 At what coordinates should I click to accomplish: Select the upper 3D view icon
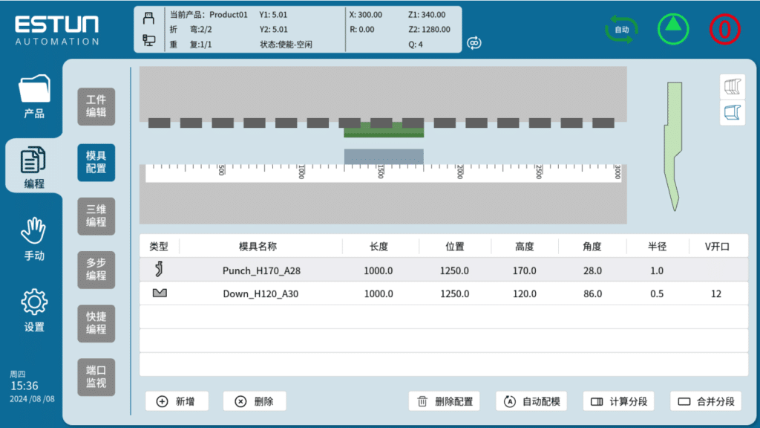click(x=733, y=86)
